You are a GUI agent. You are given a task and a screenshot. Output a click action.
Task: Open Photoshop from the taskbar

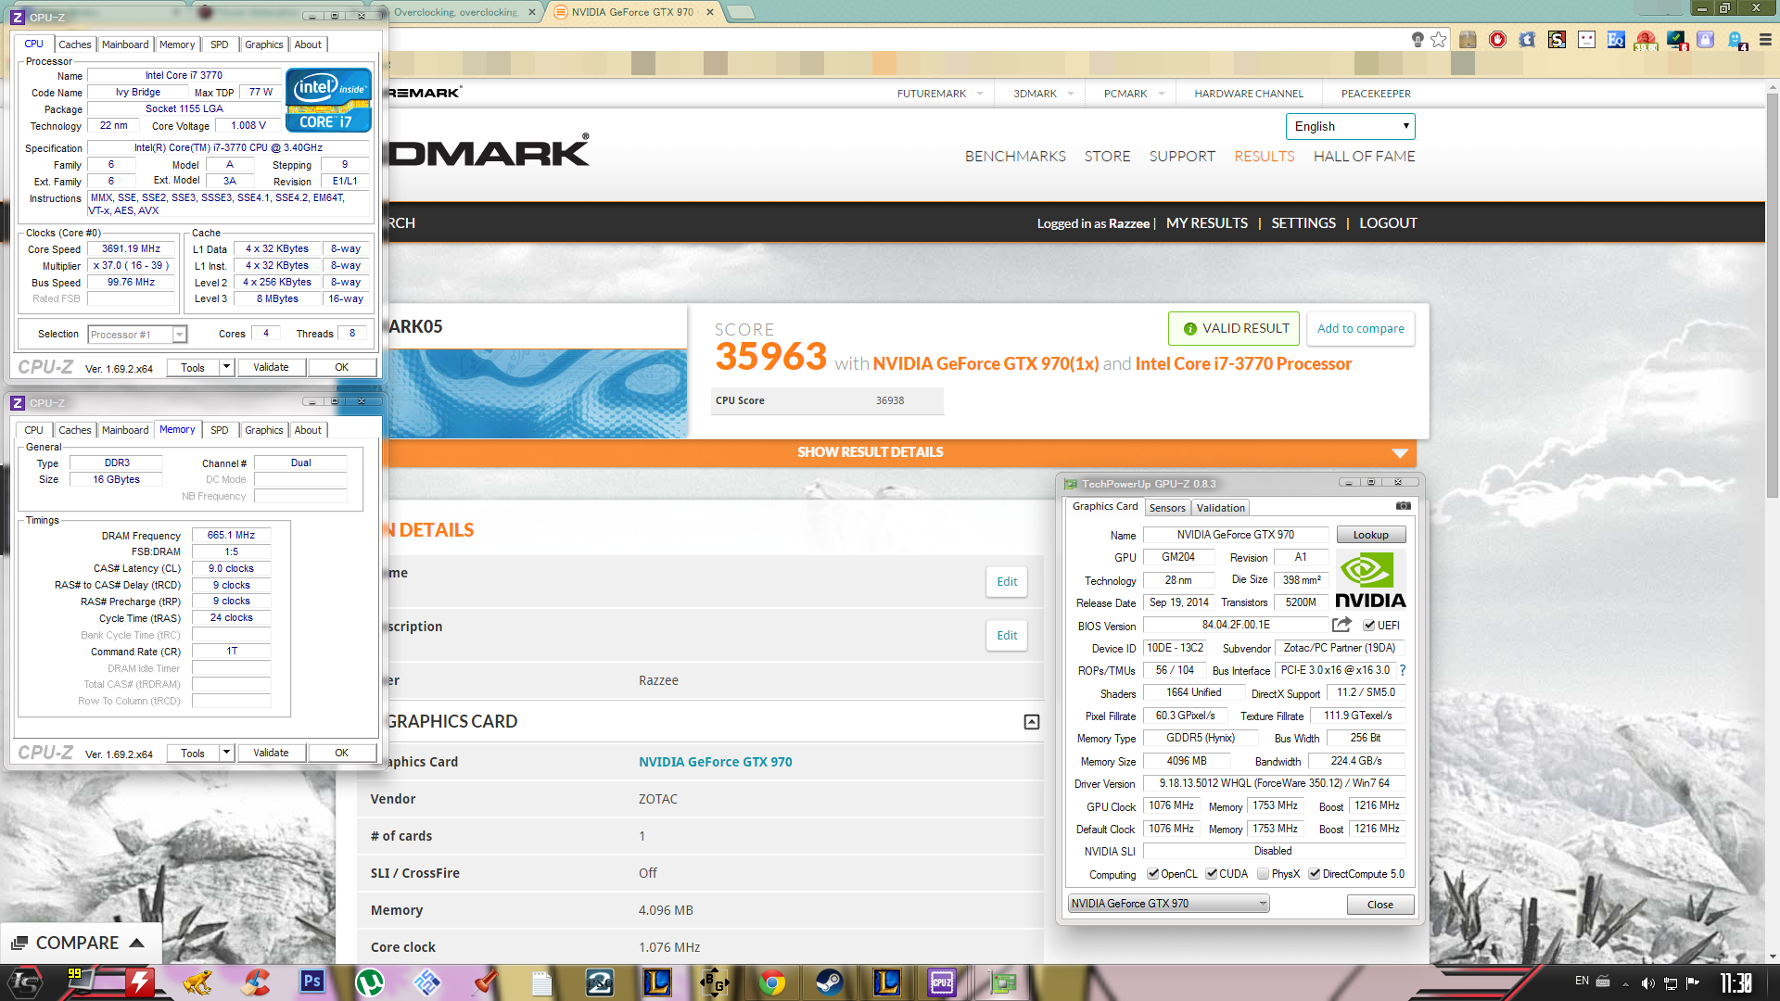click(312, 982)
